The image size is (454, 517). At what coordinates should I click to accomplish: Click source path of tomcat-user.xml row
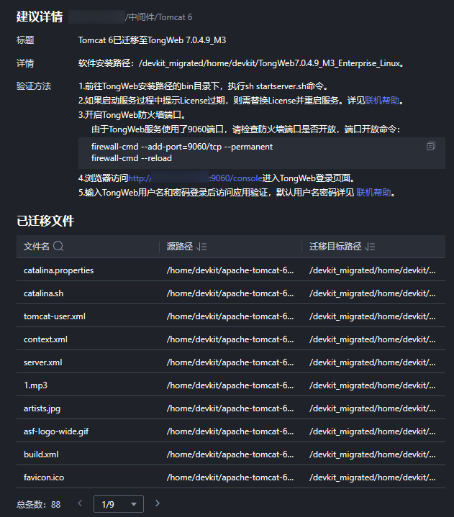(x=230, y=316)
